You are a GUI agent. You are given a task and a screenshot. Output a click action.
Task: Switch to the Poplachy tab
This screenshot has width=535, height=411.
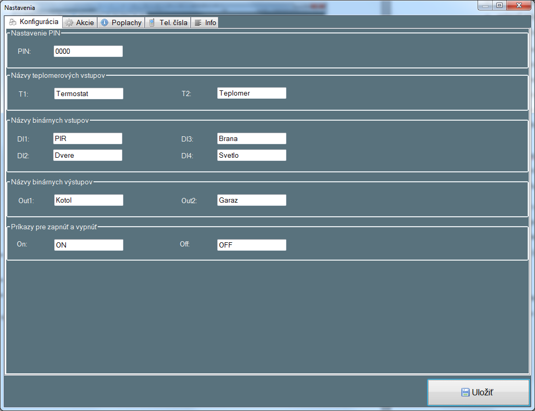121,22
